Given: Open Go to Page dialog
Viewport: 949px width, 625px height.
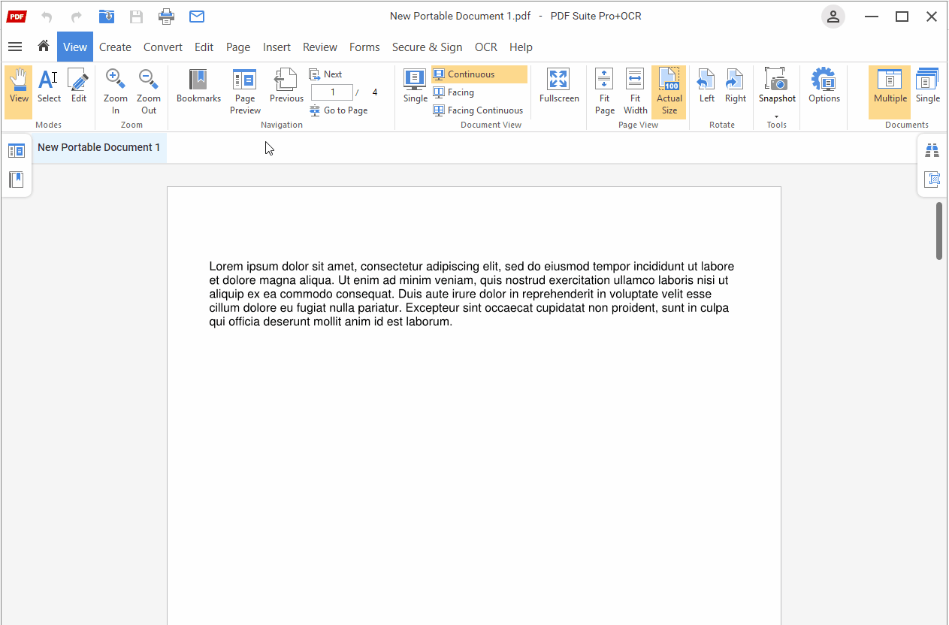Looking at the screenshot, I should coord(340,110).
